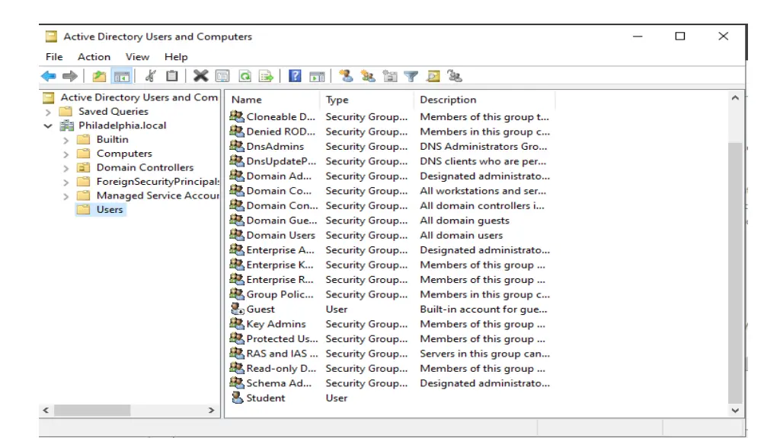Create a new user icon

tap(346, 76)
